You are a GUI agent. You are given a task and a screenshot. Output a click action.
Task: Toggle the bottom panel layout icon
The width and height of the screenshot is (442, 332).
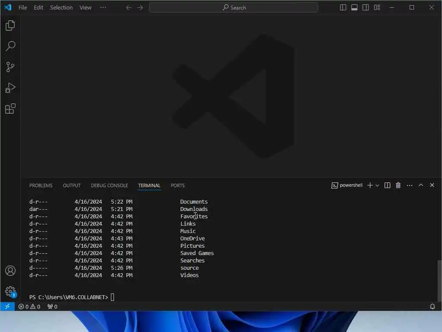(354, 8)
